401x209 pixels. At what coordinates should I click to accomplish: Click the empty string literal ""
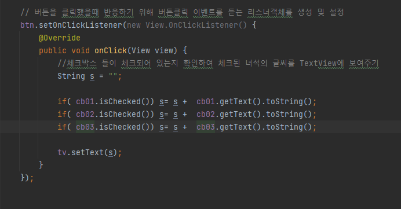click(x=113, y=76)
